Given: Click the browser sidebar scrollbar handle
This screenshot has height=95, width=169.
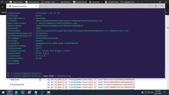Looking at the screenshot, I should click(x=40, y=80).
